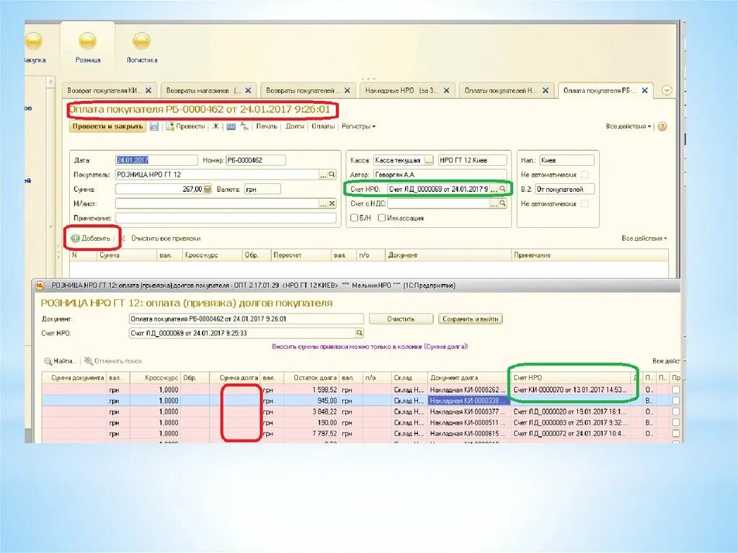
Task: Open selection button in Счет с НДС field
Action: pyautogui.click(x=493, y=203)
